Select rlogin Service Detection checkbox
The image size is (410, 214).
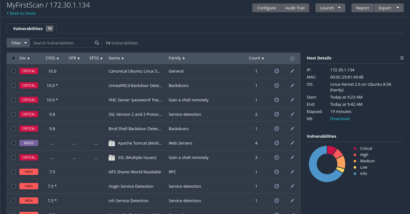(13, 186)
